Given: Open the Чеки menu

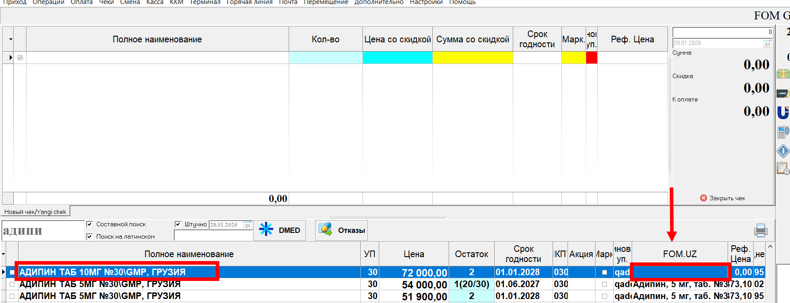Looking at the screenshot, I should [x=107, y=2].
